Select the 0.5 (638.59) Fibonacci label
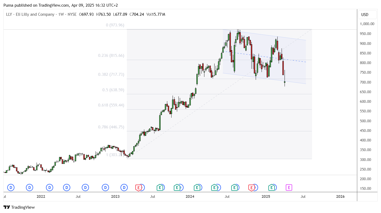The width and height of the screenshot is (381, 213). [x=113, y=90]
